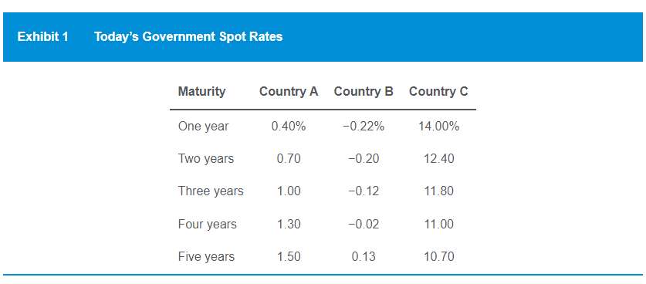Select the Today's Government Spot Rates title
646x284 pixels.
[x=188, y=37]
